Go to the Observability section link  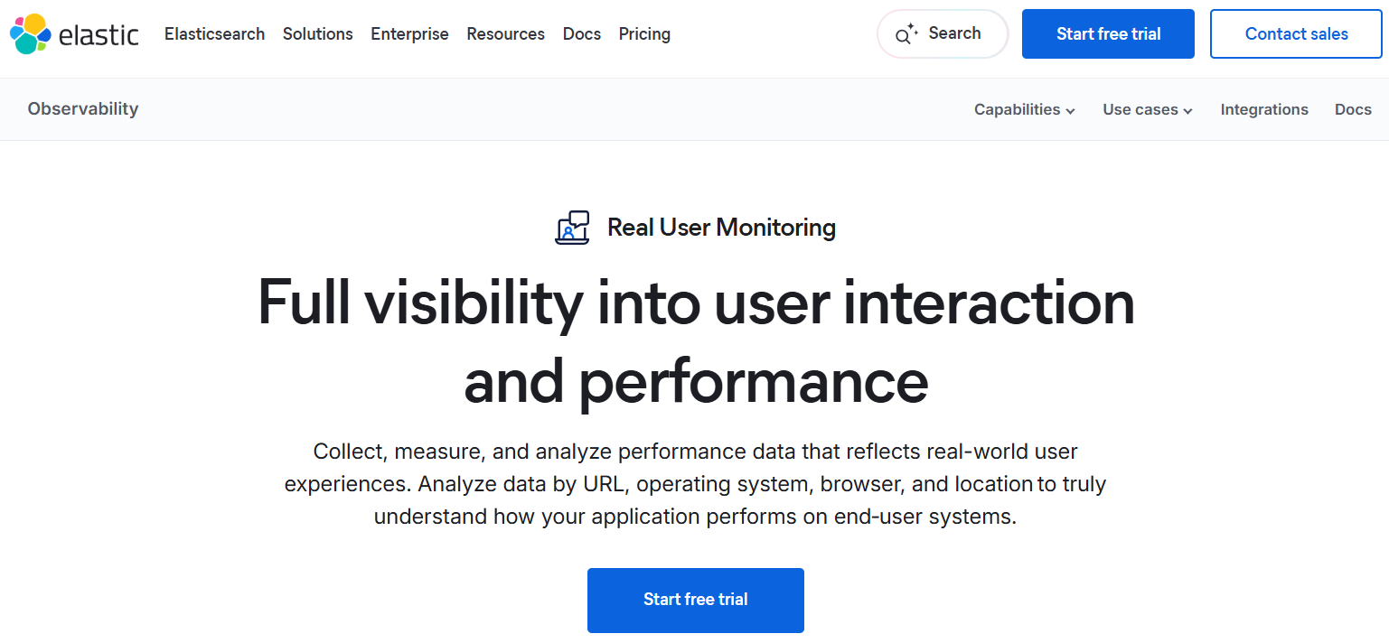[83, 109]
